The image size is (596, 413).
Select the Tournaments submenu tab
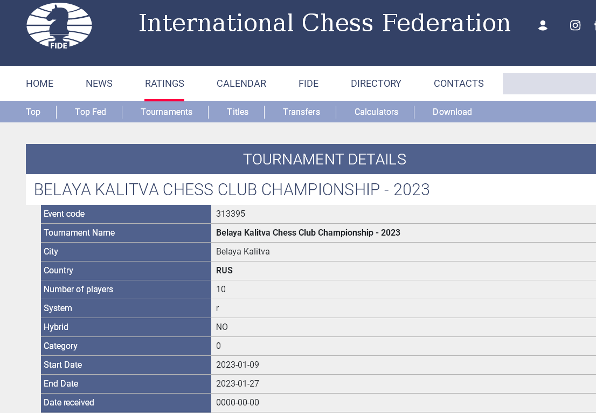(167, 112)
